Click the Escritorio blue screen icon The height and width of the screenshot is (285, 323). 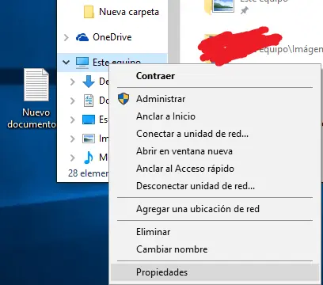[89, 120]
